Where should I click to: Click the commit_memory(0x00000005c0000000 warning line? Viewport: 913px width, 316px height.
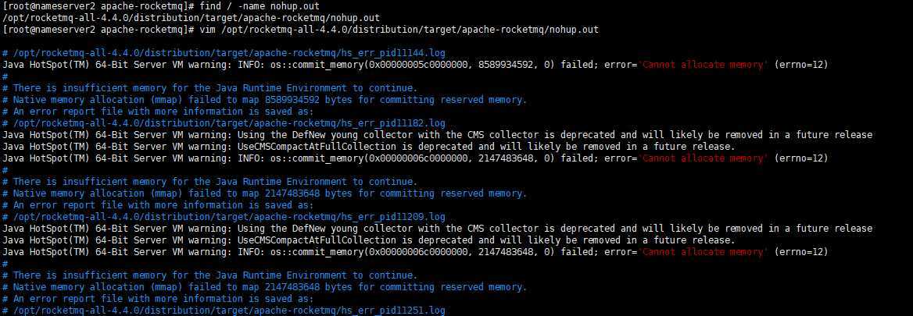415,65
